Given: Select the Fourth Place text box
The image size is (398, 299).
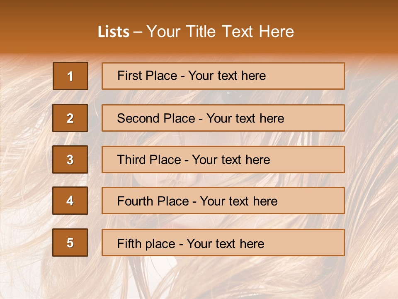Looking at the screenshot, I should tap(223, 201).
